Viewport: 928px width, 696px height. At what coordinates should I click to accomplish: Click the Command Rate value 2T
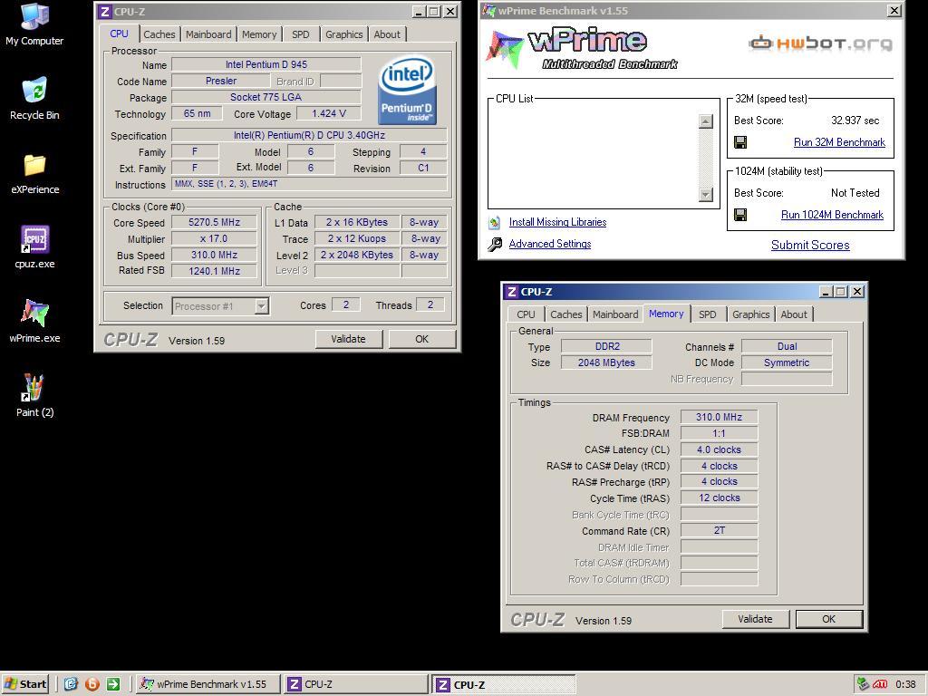coord(719,530)
